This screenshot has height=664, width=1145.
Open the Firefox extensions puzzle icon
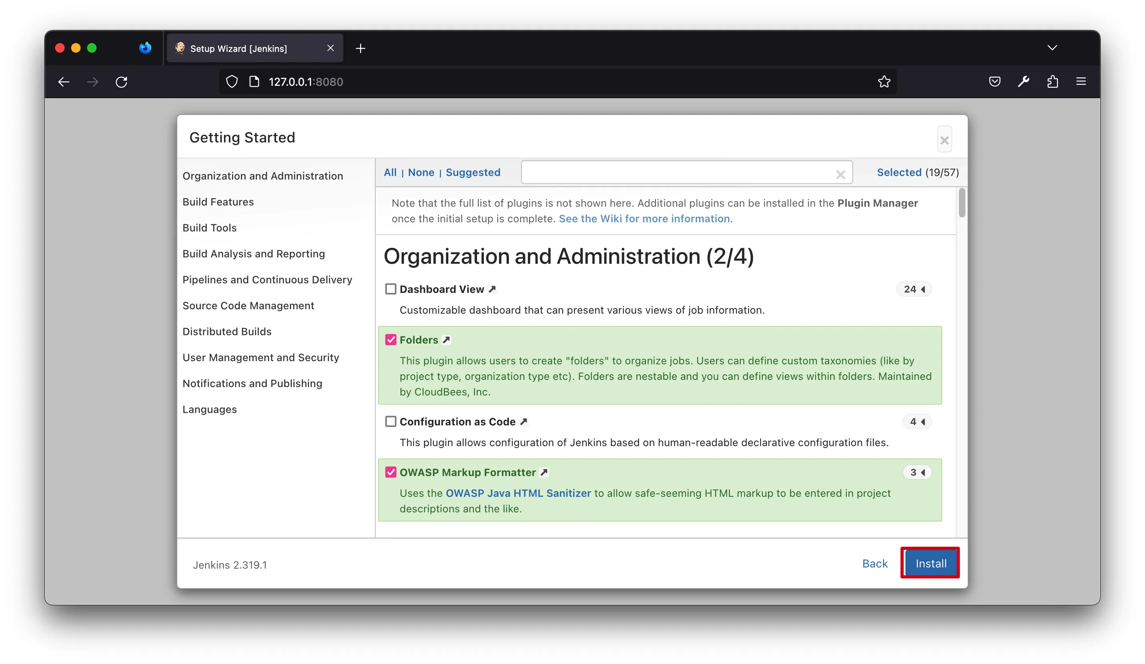(1052, 82)
